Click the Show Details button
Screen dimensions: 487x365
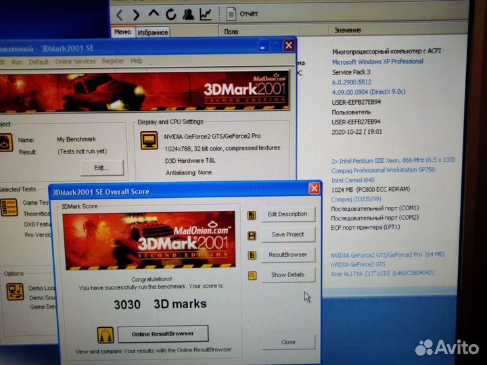click(x=288, y=275)
